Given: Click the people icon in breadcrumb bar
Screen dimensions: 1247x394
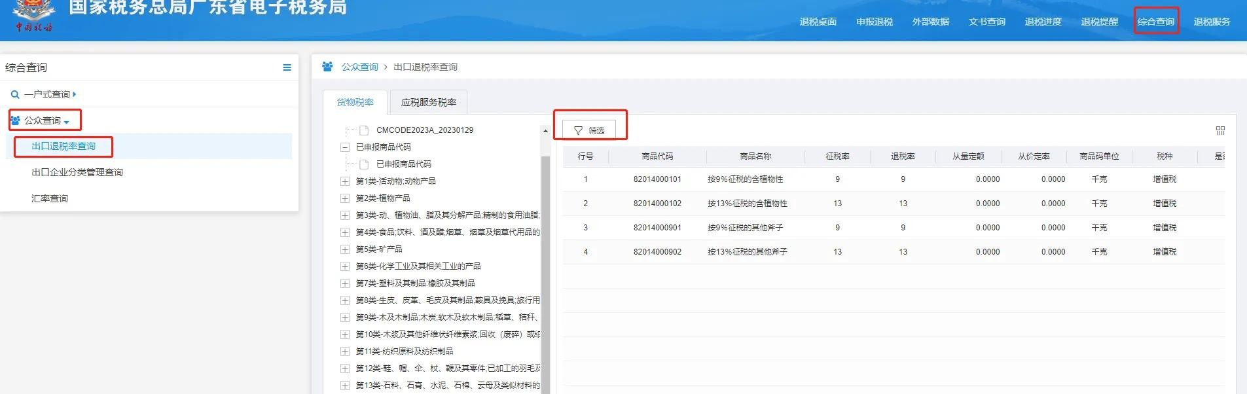Looking at the screenshot, I should coord(327,67).
